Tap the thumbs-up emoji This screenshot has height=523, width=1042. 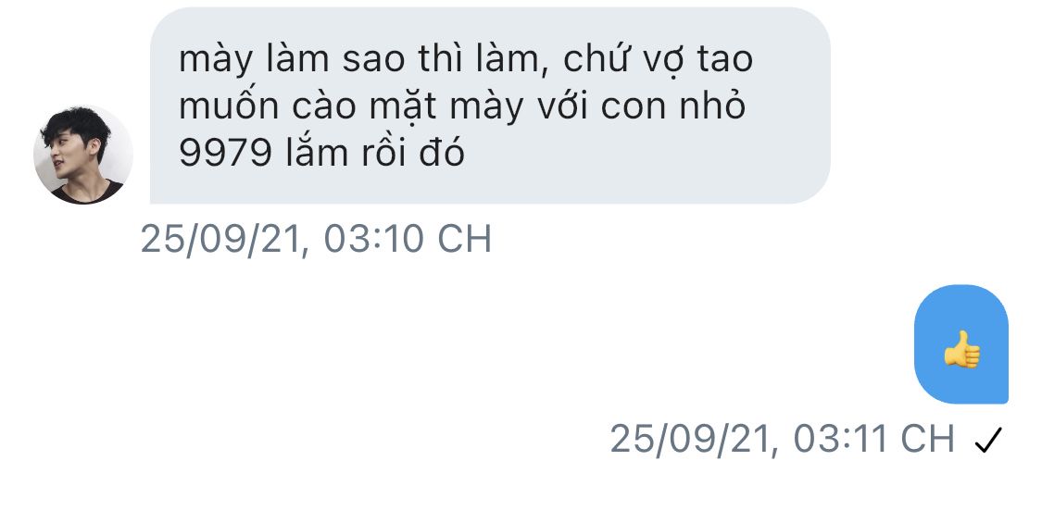point(961,349)
